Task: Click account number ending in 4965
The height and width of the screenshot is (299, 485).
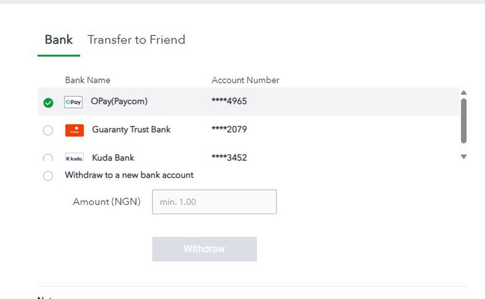Action: [x=229, y=101]
